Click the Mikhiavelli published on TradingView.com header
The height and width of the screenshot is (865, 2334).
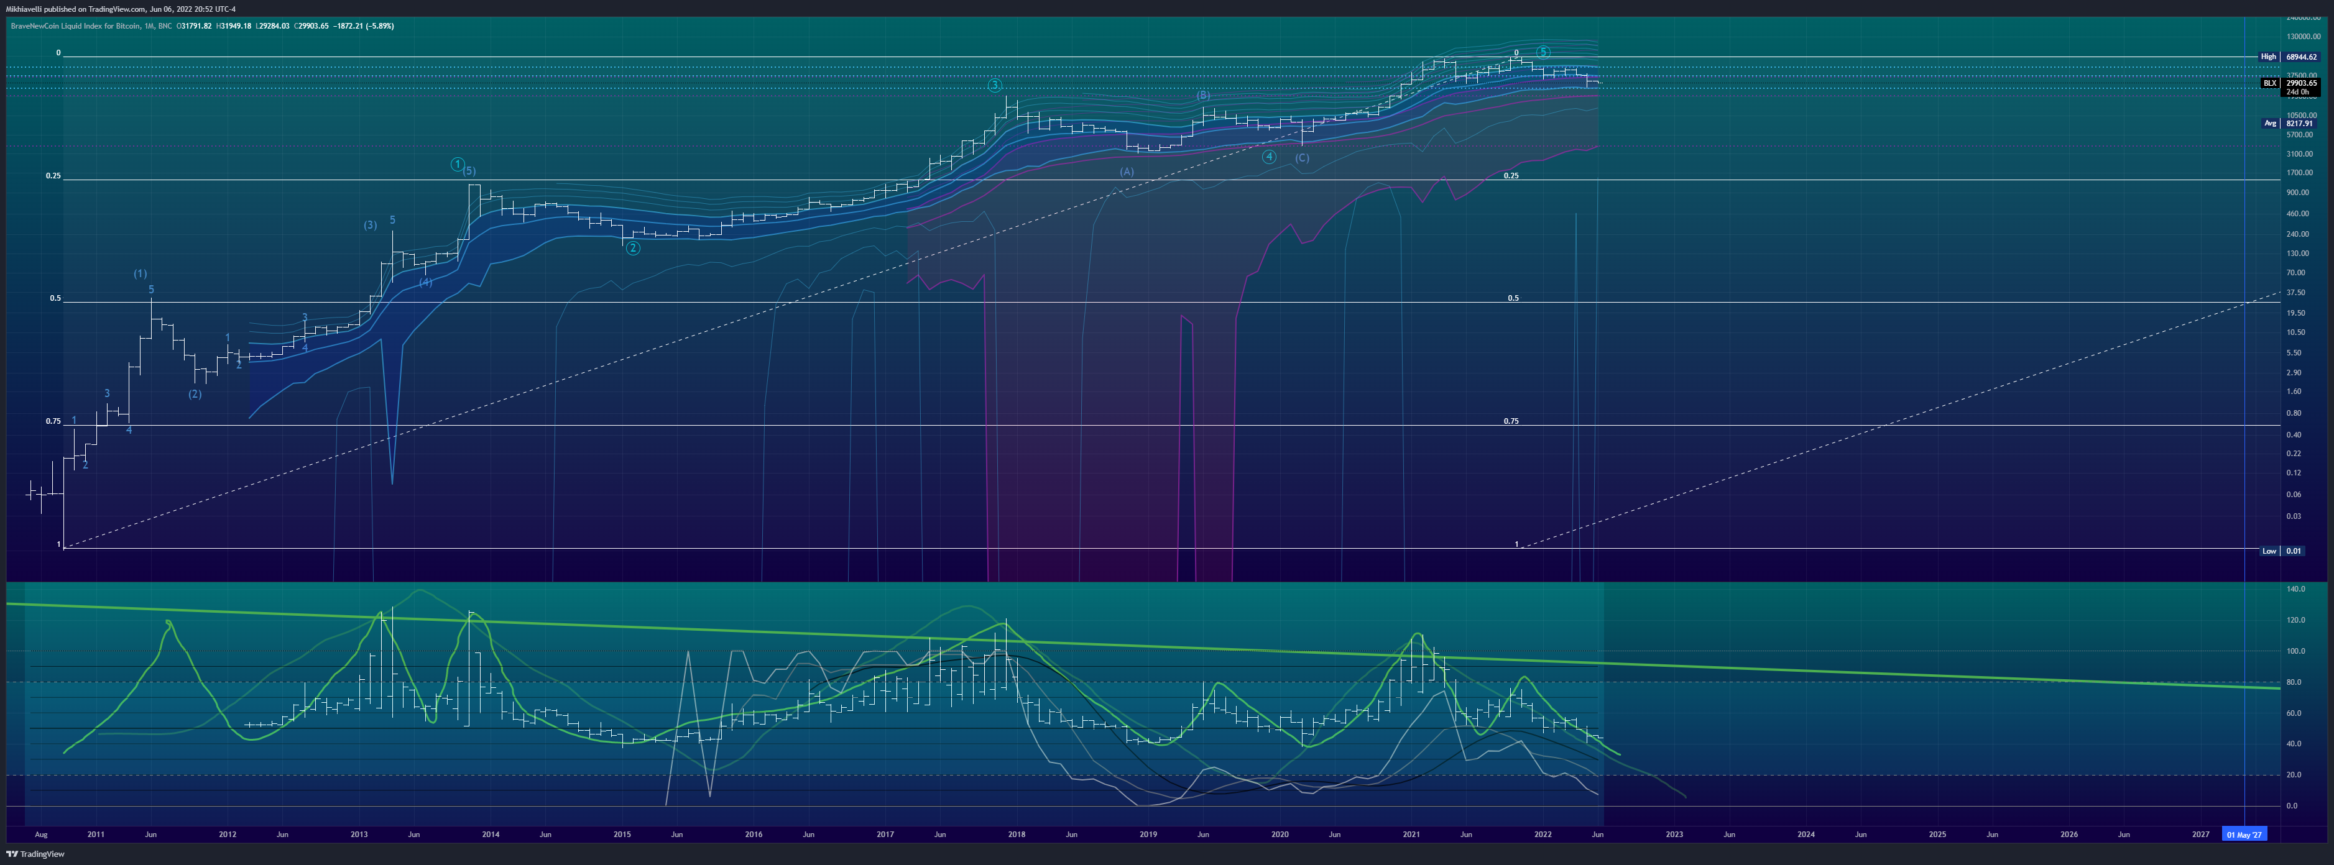[x=121, y=9]
